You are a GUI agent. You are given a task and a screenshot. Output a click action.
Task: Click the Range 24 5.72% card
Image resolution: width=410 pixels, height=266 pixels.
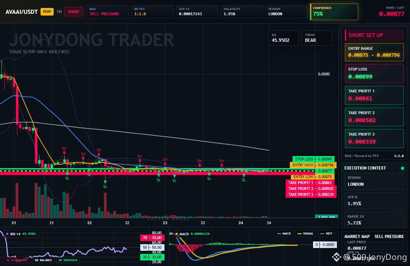(x=374, y=220)
